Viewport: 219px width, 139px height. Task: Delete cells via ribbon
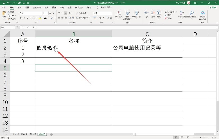click(x=153, y=15)
